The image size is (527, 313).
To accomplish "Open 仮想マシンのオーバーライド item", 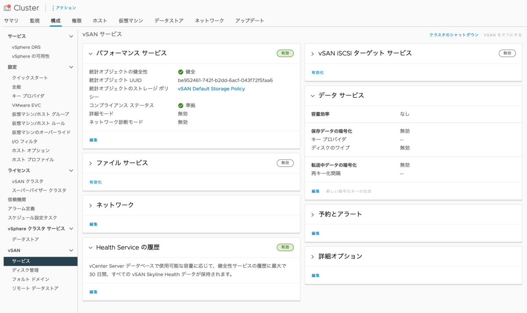I will 41,132.
